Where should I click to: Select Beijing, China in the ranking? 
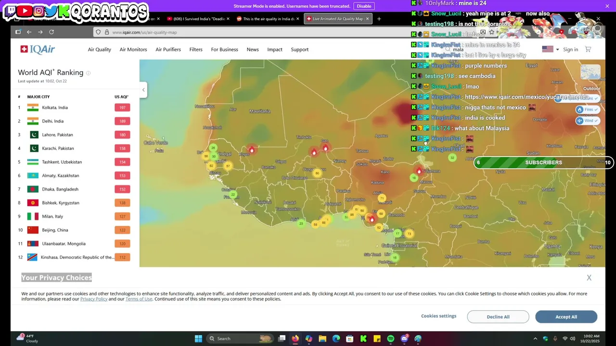pos(74,230)
